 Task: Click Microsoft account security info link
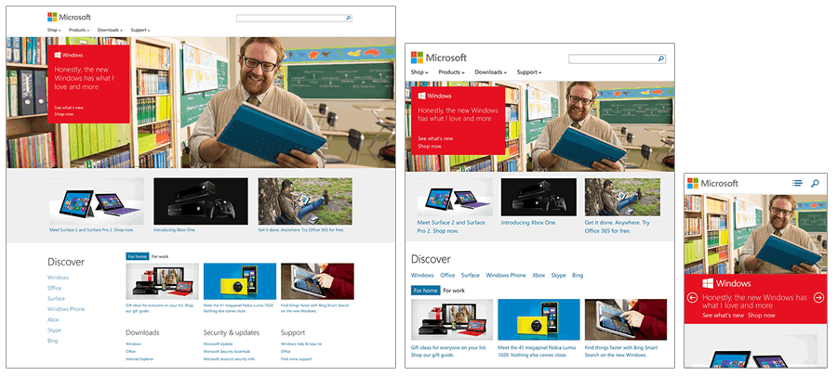(x=229, y=359)
